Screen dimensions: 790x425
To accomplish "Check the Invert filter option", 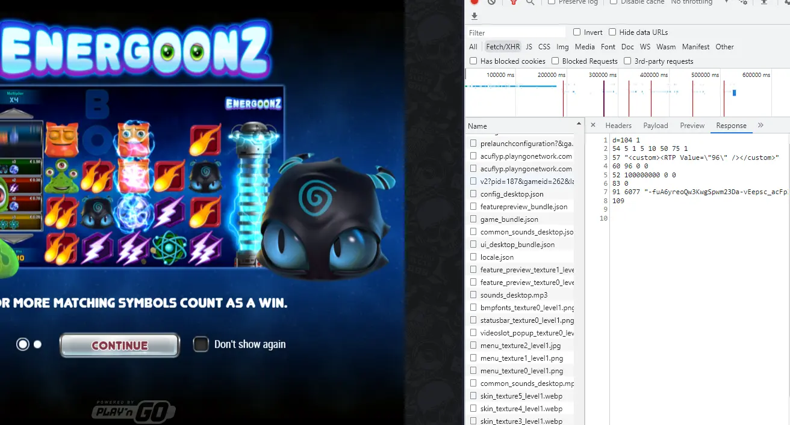I will [577, 32].
